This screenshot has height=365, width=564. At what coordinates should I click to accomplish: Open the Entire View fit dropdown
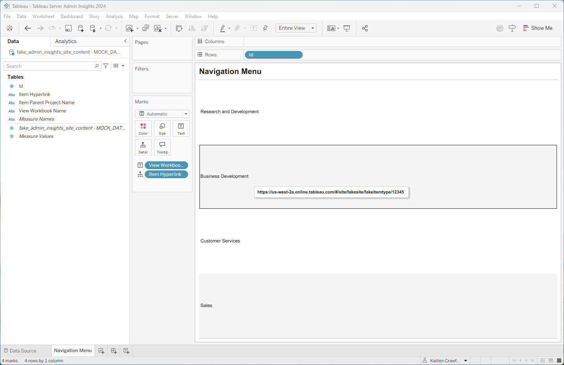[312, 28]
